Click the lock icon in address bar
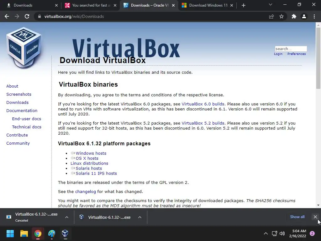The height and width of the screenshot is (241, 321). tap(39, 16)
